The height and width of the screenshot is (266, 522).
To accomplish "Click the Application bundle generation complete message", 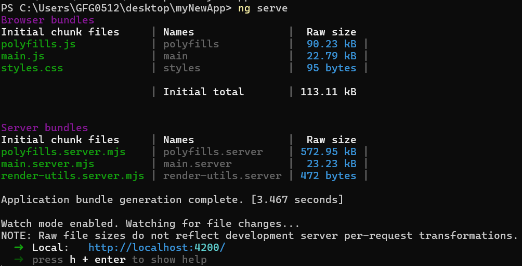I will (172, 200).
